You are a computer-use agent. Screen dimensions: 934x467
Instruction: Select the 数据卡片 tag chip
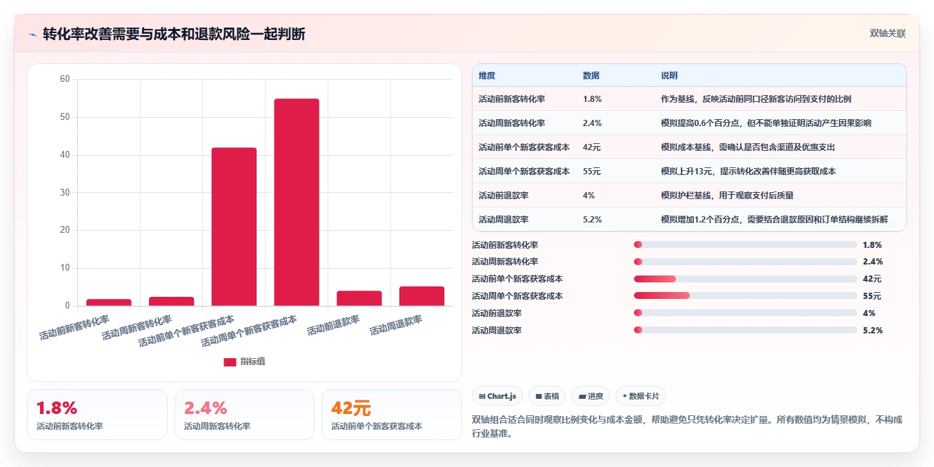(x=641, y=396)
